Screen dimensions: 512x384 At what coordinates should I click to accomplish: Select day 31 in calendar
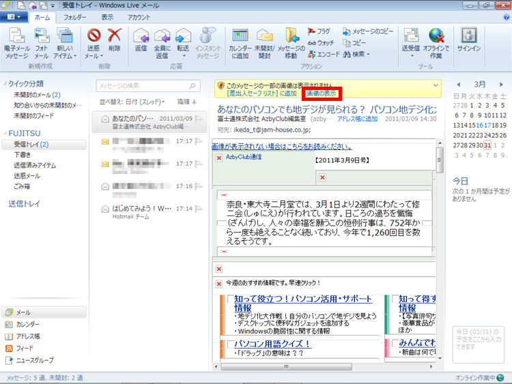pyautogui.click(x=487, y=145)
